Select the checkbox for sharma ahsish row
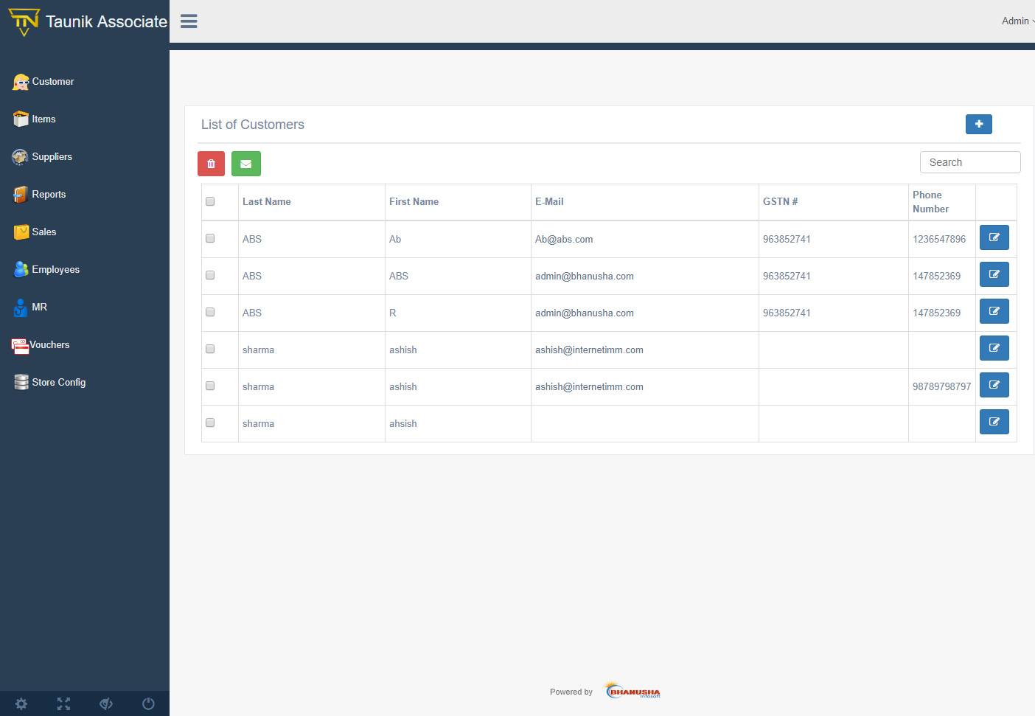 pyautogui.click(x=209, y=423)
